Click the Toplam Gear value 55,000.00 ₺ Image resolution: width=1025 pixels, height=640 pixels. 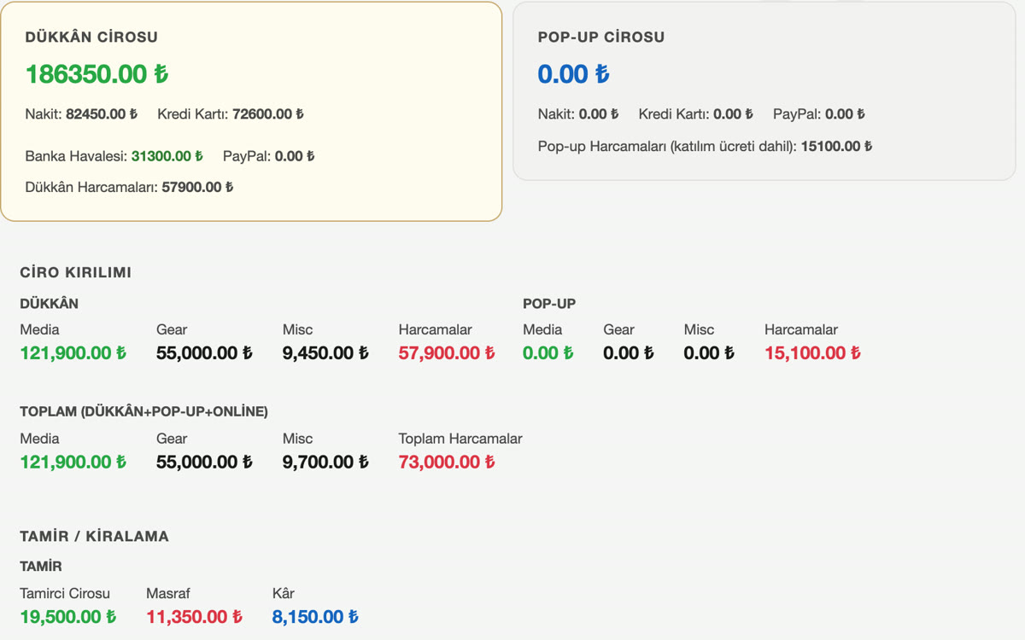point(204,462)
